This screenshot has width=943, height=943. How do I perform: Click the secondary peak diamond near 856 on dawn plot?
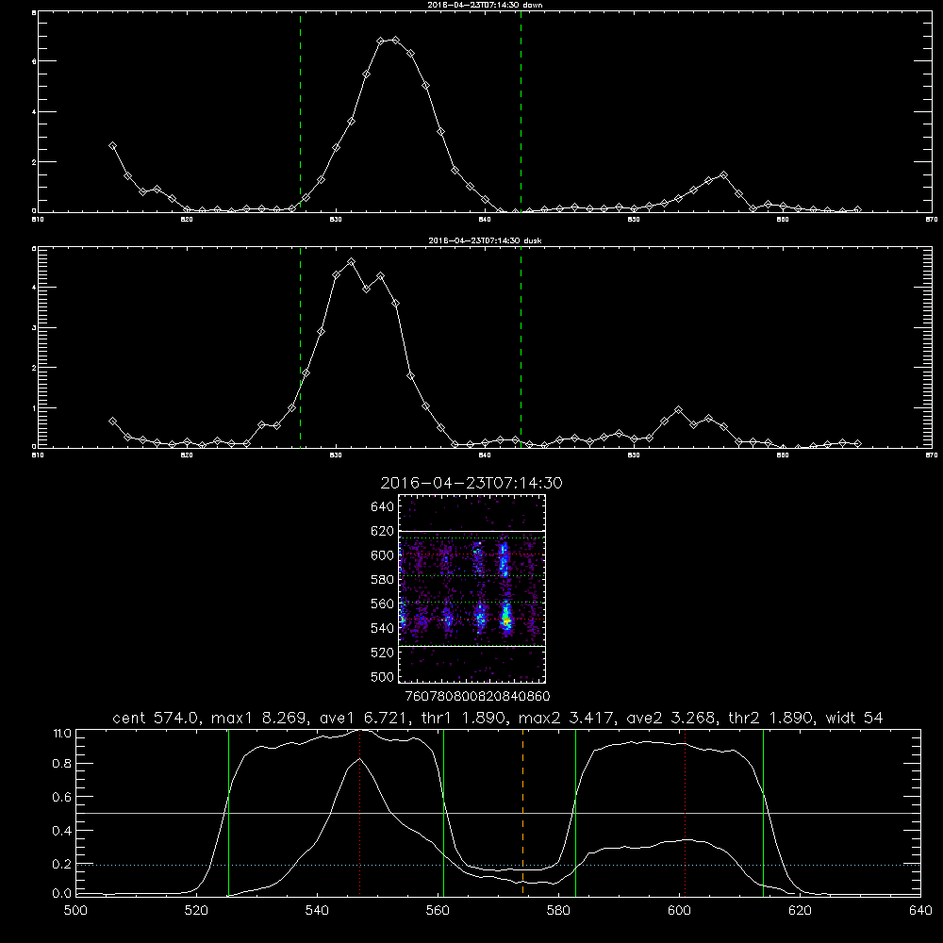(723, 175)
